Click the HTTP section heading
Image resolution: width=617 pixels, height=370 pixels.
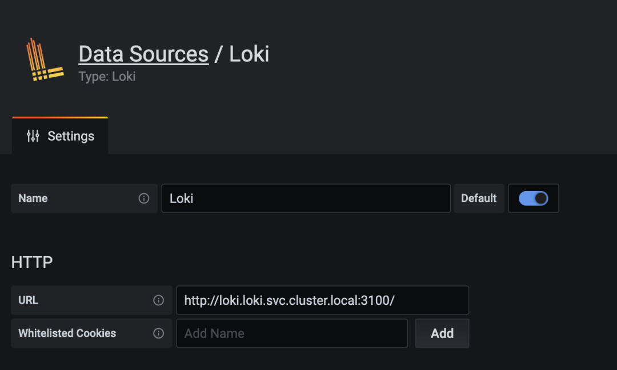click(32, 262)
